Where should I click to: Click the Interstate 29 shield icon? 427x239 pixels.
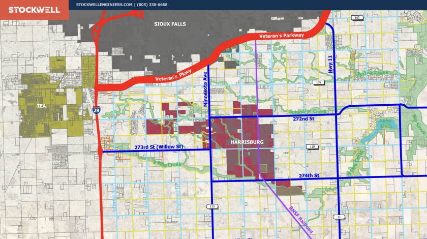click(96, 110)
